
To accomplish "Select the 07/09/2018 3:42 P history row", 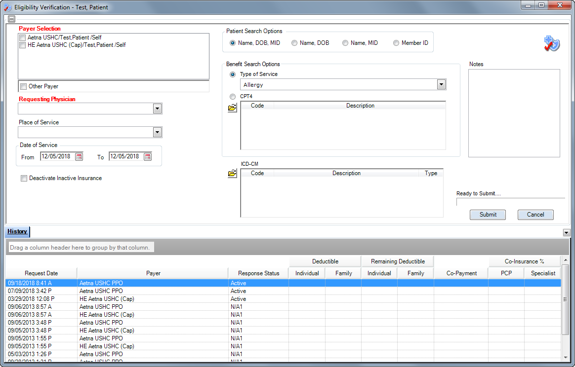I will (283, 291).
